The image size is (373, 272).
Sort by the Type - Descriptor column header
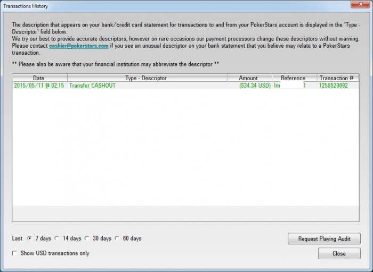pyautogui.click(x=147, y=78)
